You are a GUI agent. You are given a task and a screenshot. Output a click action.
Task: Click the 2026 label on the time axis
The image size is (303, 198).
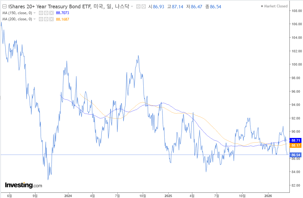(x=268, y=196)
